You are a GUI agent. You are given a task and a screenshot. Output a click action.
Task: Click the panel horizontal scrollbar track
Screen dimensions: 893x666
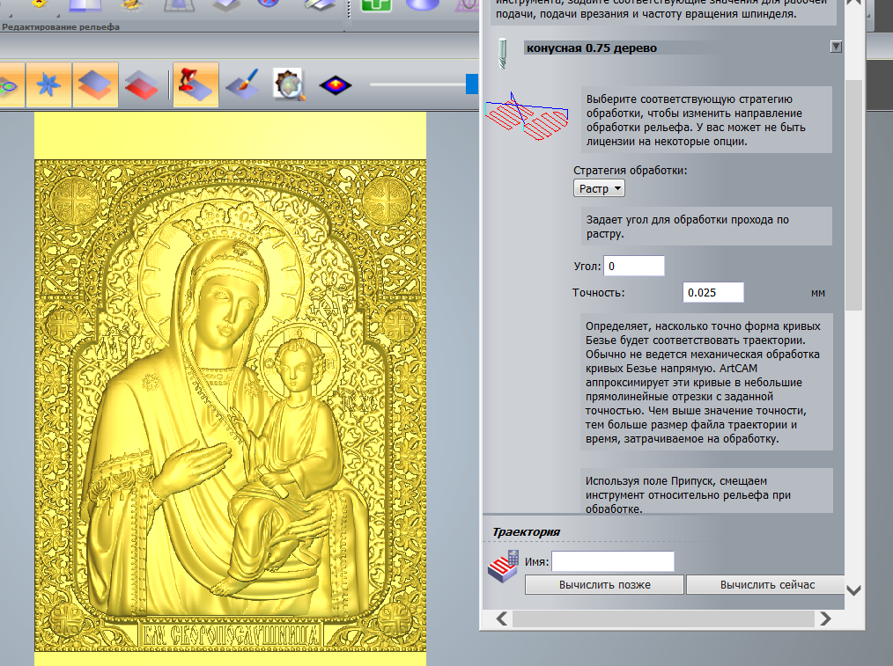[663, 618]
